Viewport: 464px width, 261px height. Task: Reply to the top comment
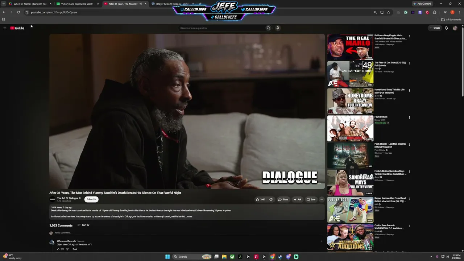tap(75, 249)
